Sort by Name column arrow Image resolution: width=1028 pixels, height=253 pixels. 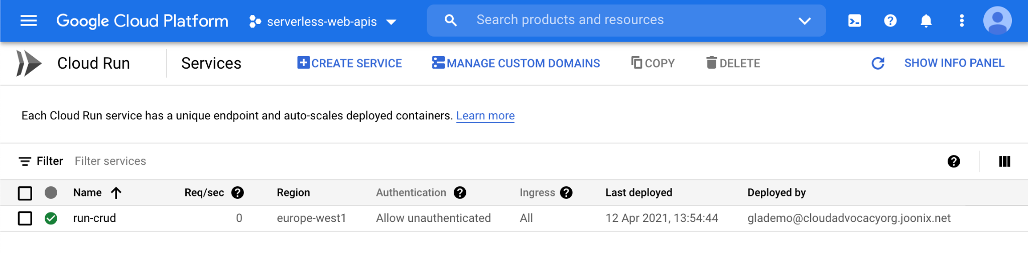pos(116,193)
